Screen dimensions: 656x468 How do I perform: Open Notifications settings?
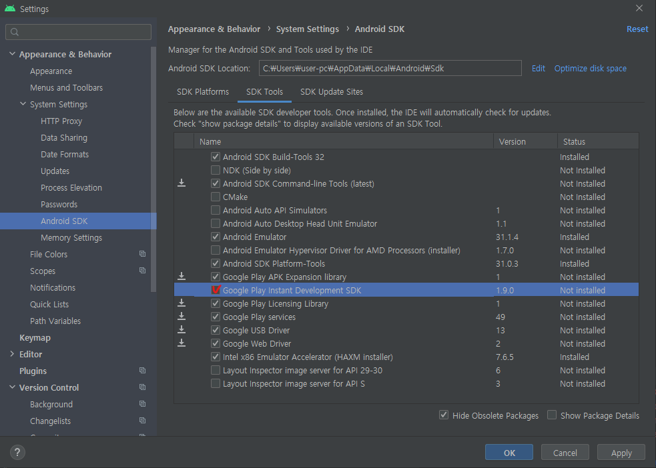(x=53, y=287)
